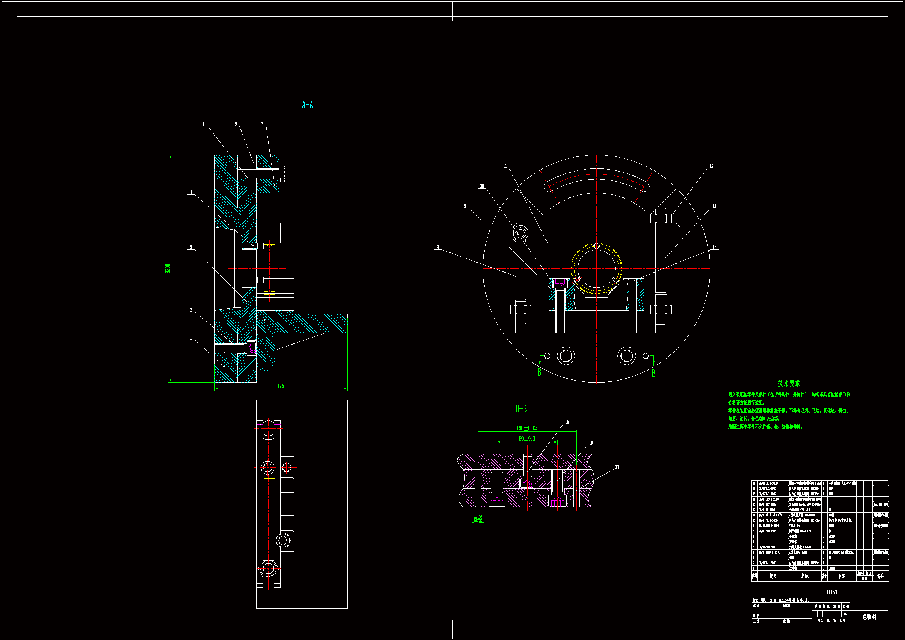Click callout number 12 near top-right nut

point(711,166)
